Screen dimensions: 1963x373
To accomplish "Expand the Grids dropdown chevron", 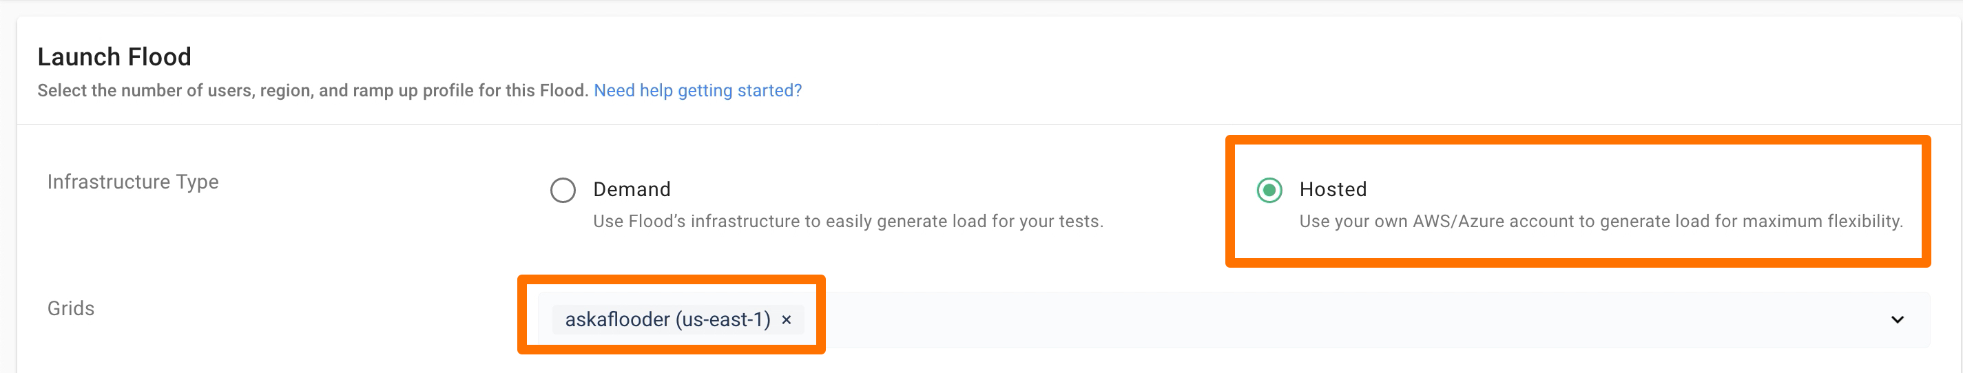I will (x=1897, y=320).
